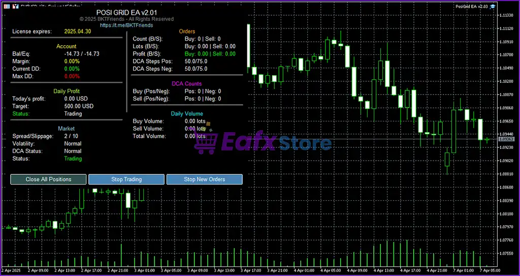
Task: Click the PosiGrid EA graduation cap icon
Action: tap(493, 6)
